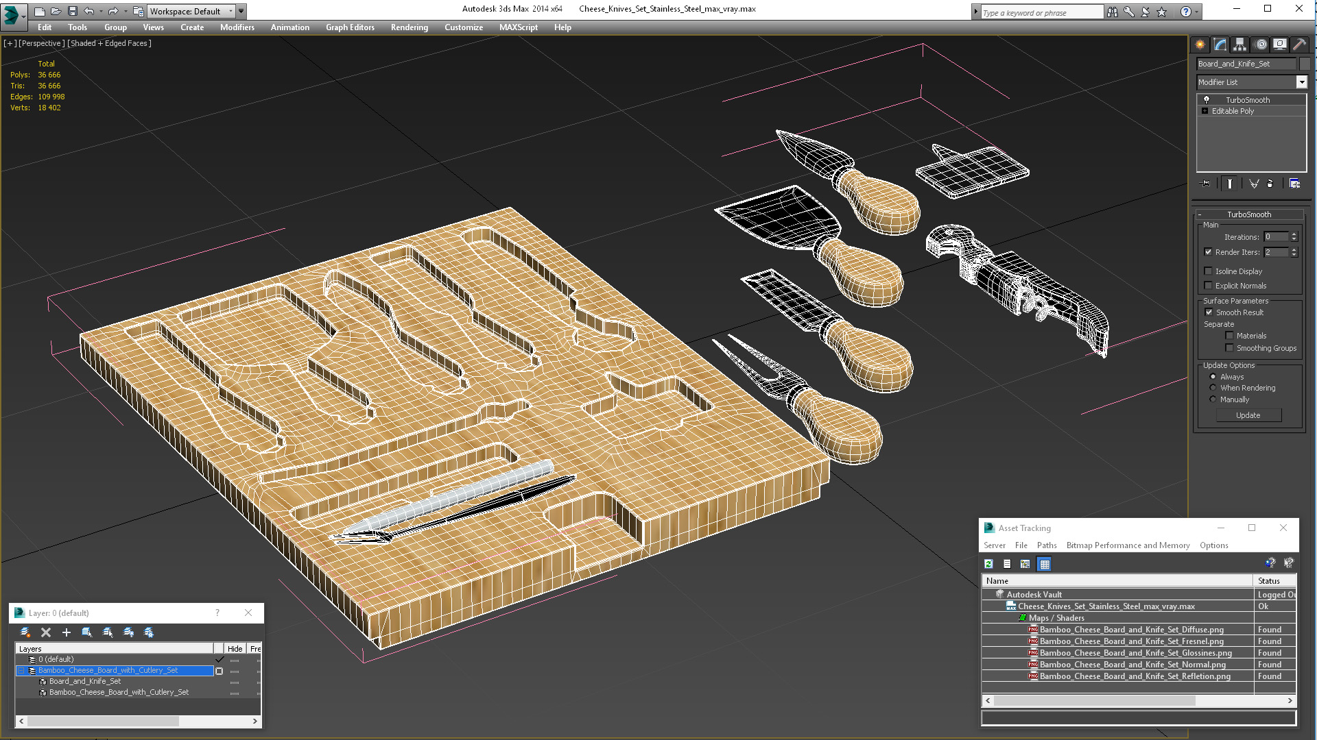Collapse Bamboo_Cheese_Board_with_Cutlery_Set layer tree
The width and height of the screenshot is (1317, 740).
click(x=21, y=670)
